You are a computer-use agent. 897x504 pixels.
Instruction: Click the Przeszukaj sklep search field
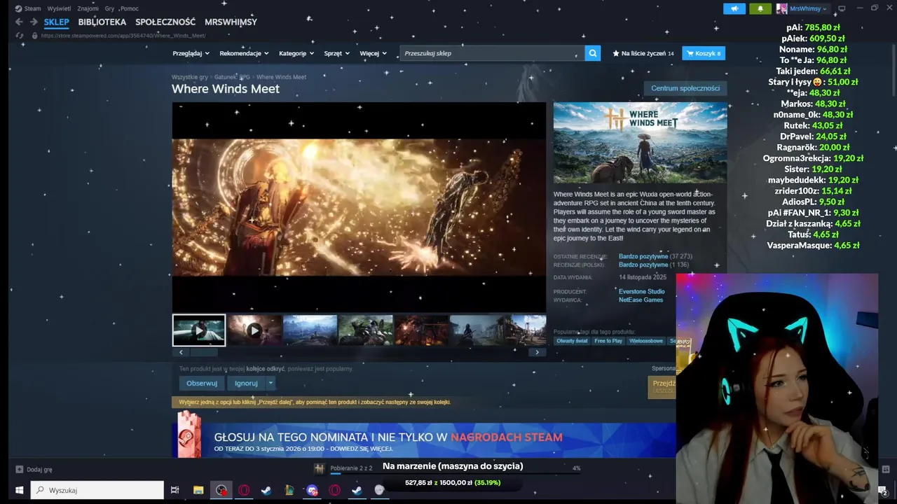(x=492, y=53)
